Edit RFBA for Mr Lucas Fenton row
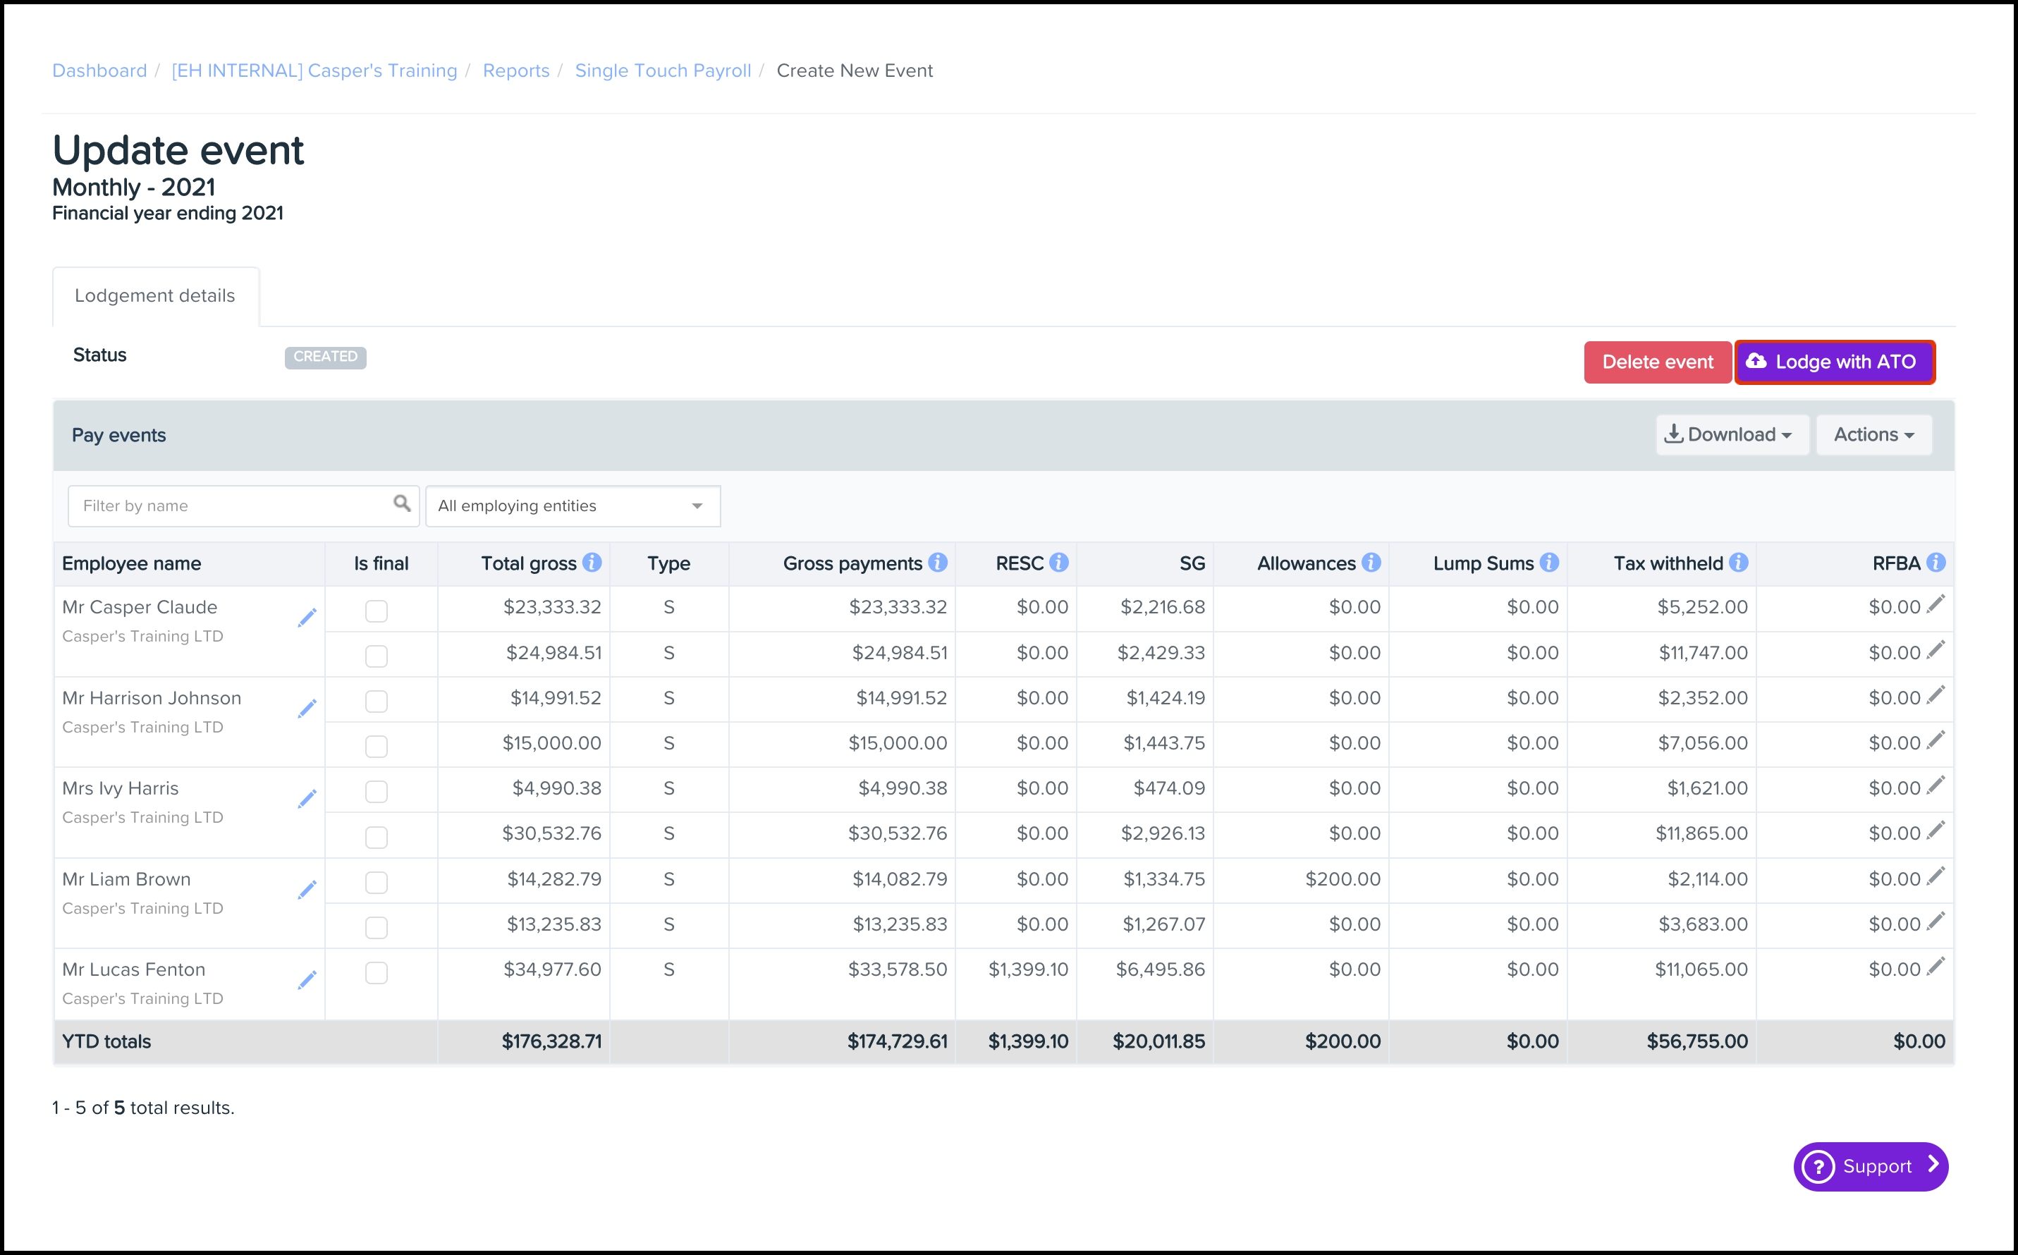Screen dimensions: 2018x1255 1936,966
